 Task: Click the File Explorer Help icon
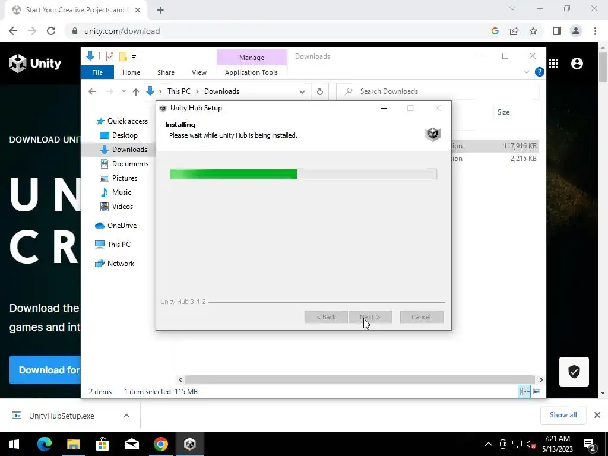[x=539, y=72]
